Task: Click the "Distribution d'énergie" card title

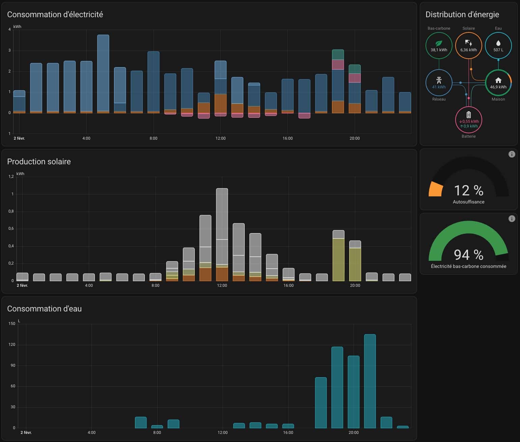Action: point(462,15)
